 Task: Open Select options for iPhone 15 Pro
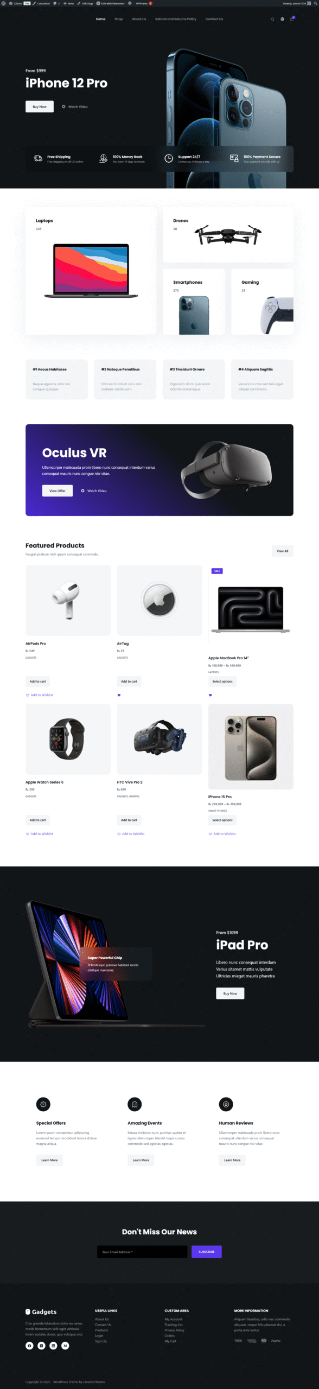point(222,820)
